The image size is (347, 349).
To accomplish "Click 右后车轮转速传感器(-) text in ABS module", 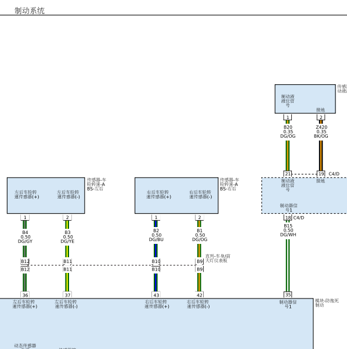I will click(198, 304).
